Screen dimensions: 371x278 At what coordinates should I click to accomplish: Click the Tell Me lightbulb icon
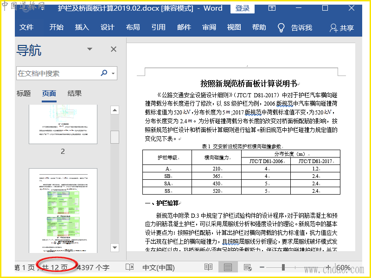[x=281, y=27]
